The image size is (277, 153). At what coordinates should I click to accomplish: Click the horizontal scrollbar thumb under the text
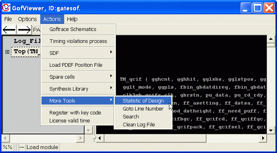coord(155,138)
